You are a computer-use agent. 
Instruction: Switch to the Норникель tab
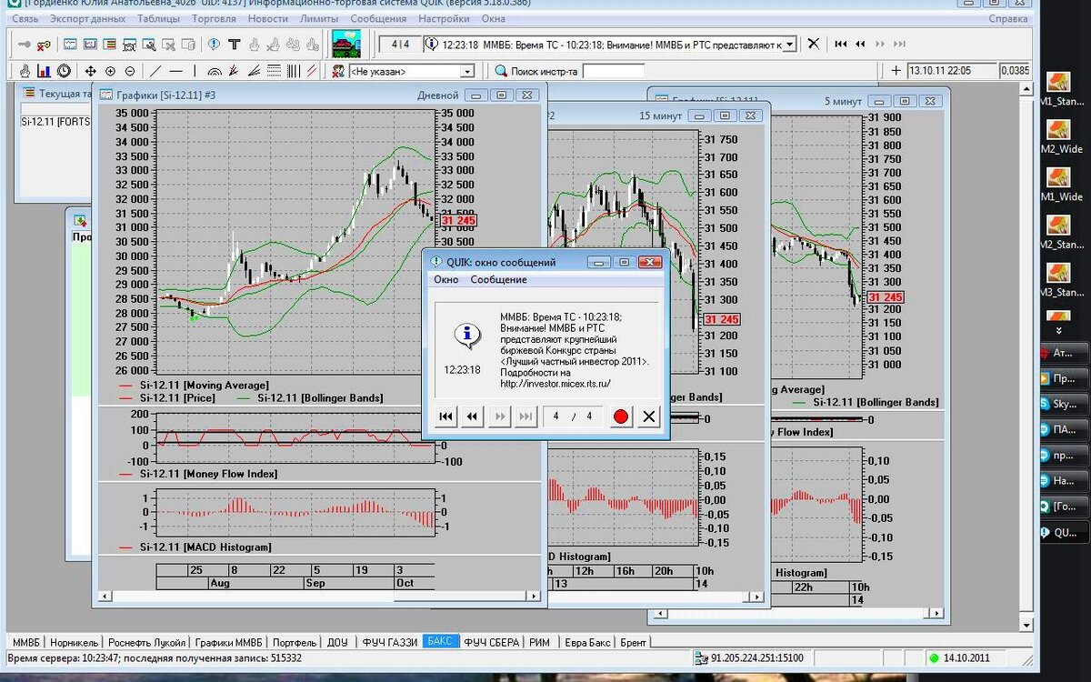click(x=75, y=642)
